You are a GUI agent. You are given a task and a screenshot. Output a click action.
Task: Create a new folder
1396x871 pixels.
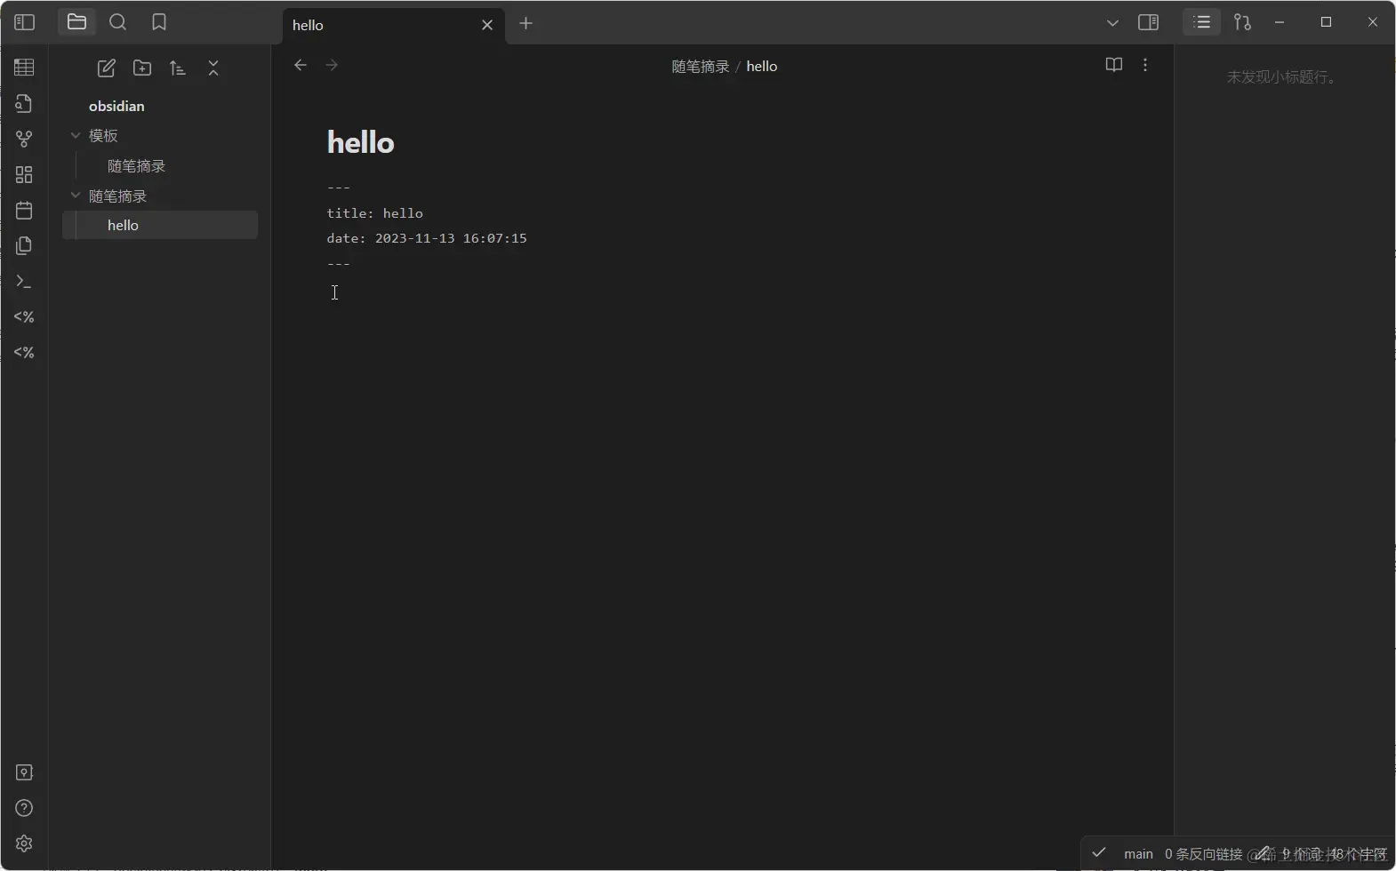[x=142, y=68]
